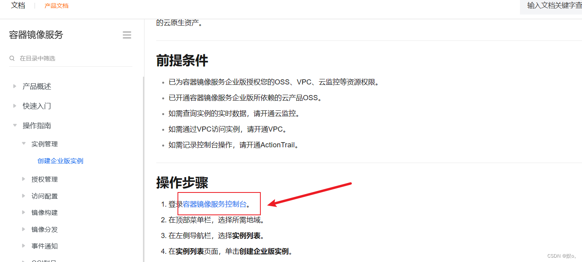Select 授权管理 in sidebar tree
Image resolution: width=582 pixels, height=262 pixels.
pyautogui.click(x=45, y=180)
